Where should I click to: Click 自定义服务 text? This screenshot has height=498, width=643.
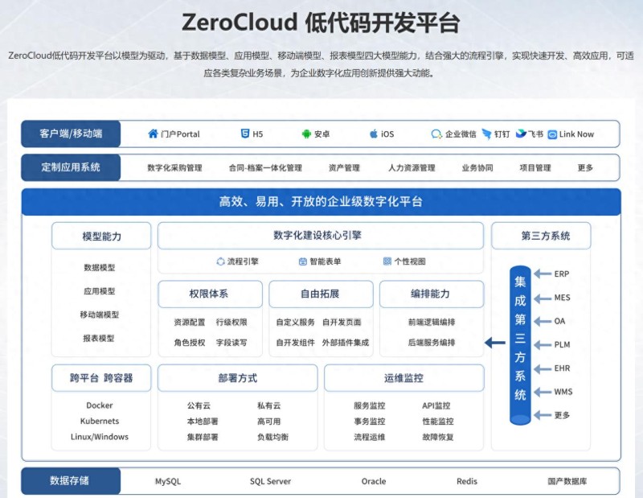coord(295,323)
